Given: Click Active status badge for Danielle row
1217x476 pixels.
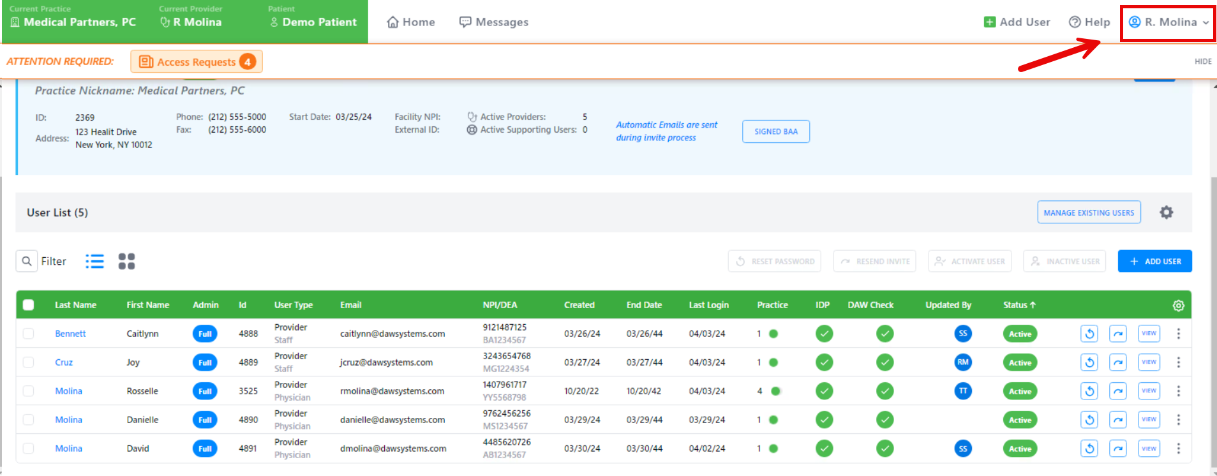Looking at the screenshot, I should (1020, 420).
